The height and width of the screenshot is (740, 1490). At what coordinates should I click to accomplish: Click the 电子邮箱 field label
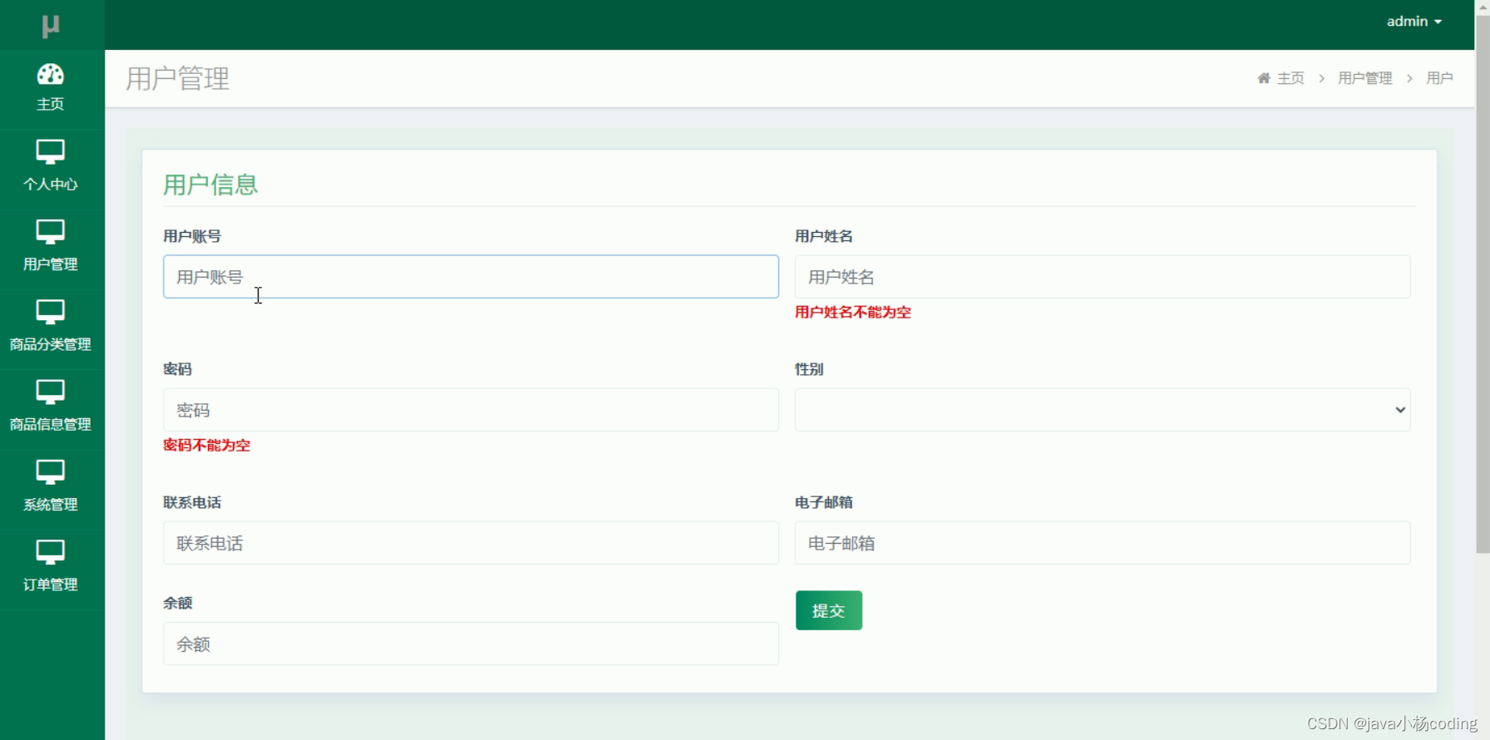(x=824, y=502)
